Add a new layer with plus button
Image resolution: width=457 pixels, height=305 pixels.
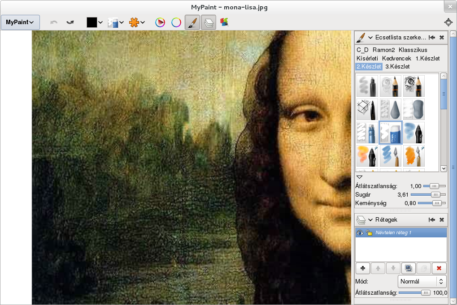point(363,268)
